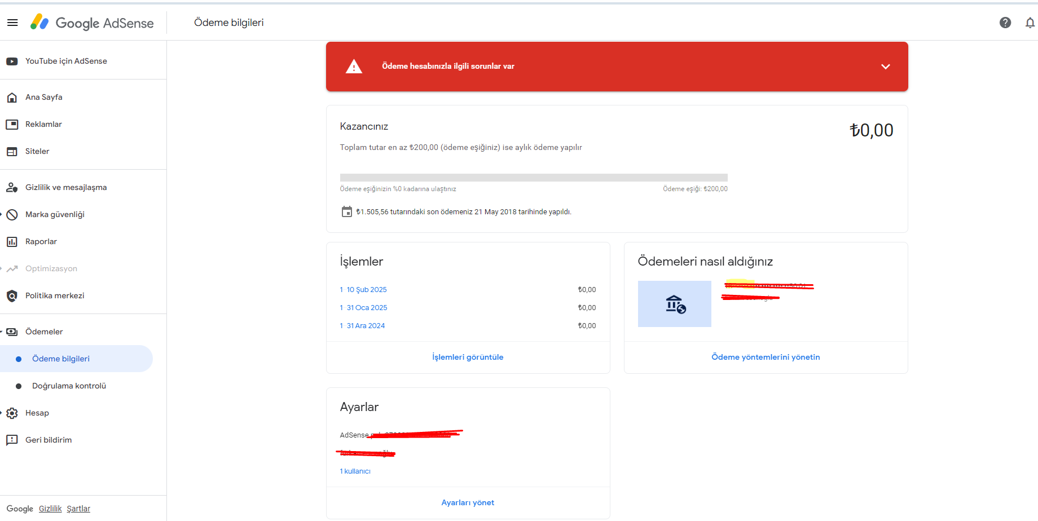Viewport: 1038px width, 521px height.
Task: Click the Politika merkezi shield icon
Action: coord(12,295)
